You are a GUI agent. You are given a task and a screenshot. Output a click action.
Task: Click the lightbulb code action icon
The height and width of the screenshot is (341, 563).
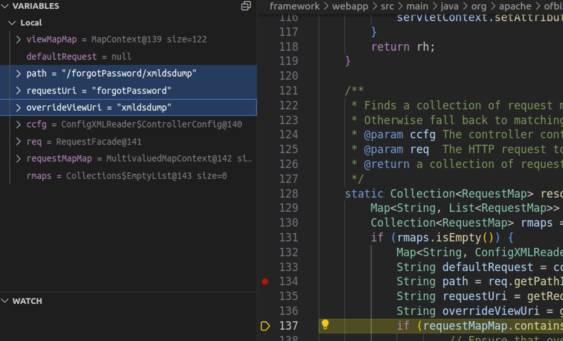coord(325,325)
